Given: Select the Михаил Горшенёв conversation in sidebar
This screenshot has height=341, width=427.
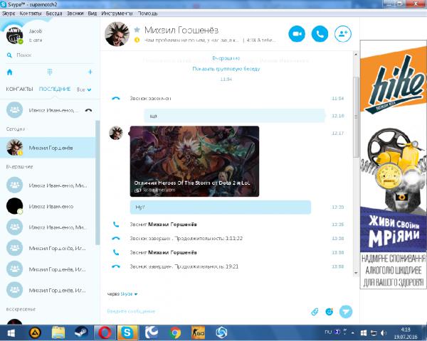Looking at the screenshot, I should click(x=48, y=148).
